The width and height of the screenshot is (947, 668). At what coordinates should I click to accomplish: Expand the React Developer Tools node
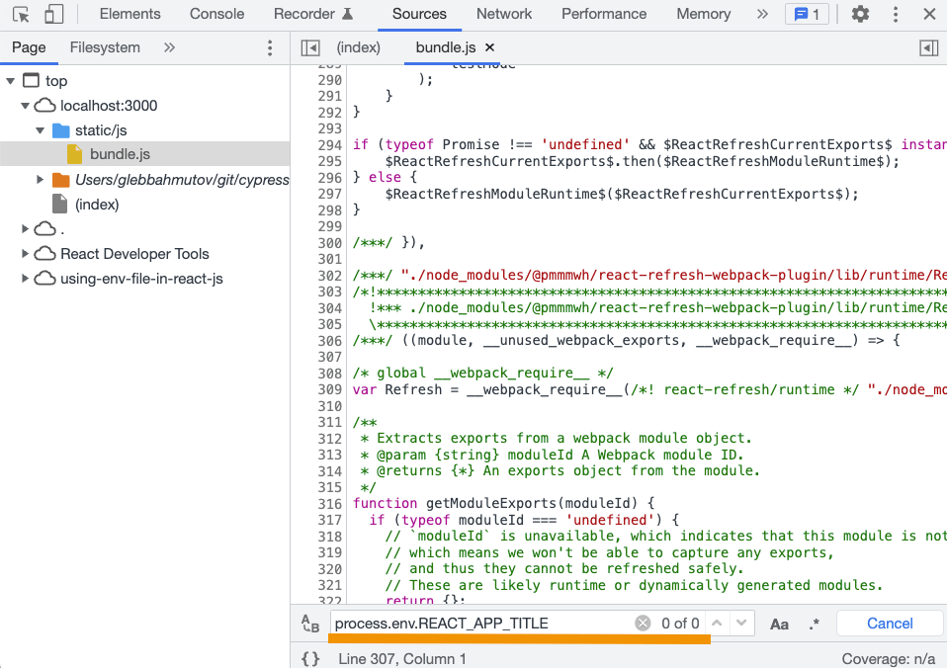(x=27, y=253)
